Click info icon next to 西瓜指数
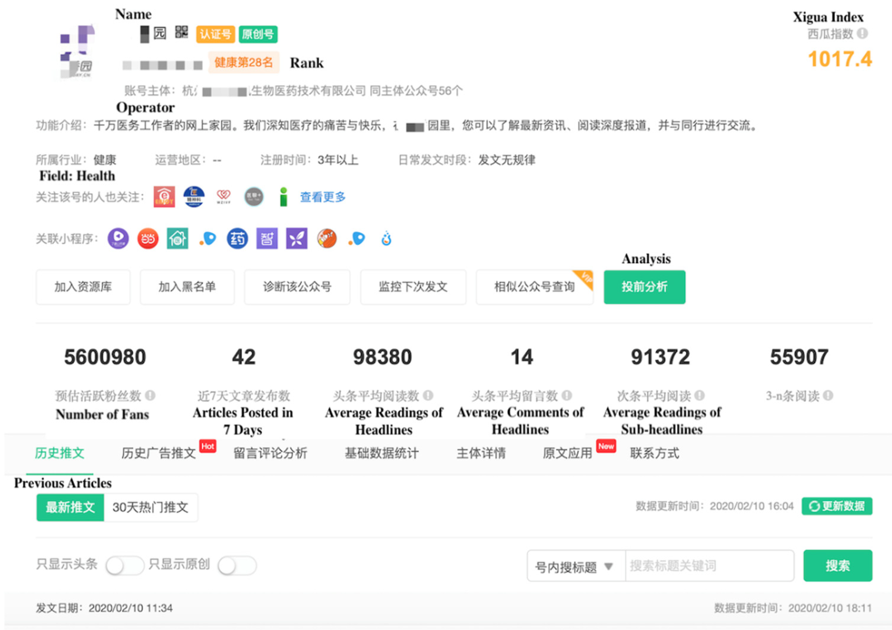This screenshot has width=892, height=630. pos(862,34)
